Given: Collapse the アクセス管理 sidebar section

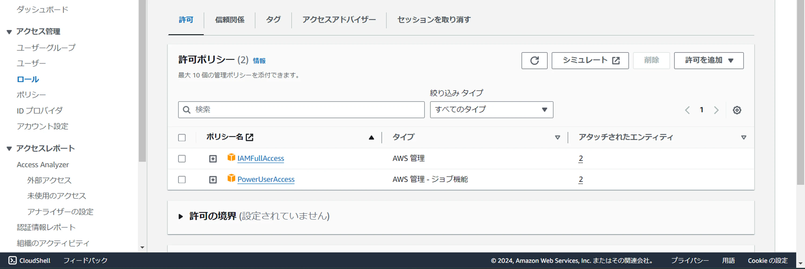Looking at the screenshot, I should pos(9,32).
